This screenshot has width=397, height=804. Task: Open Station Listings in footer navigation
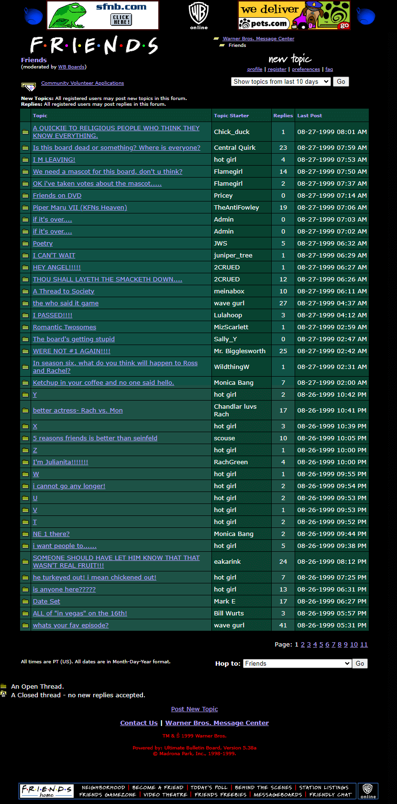pyautogui.click(x=324, y=787)
